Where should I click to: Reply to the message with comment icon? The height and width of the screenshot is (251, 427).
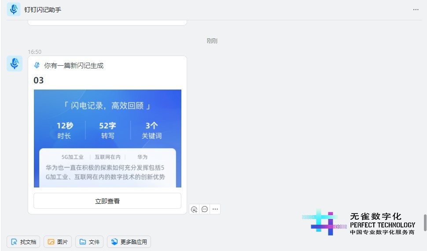click(205, 209)
